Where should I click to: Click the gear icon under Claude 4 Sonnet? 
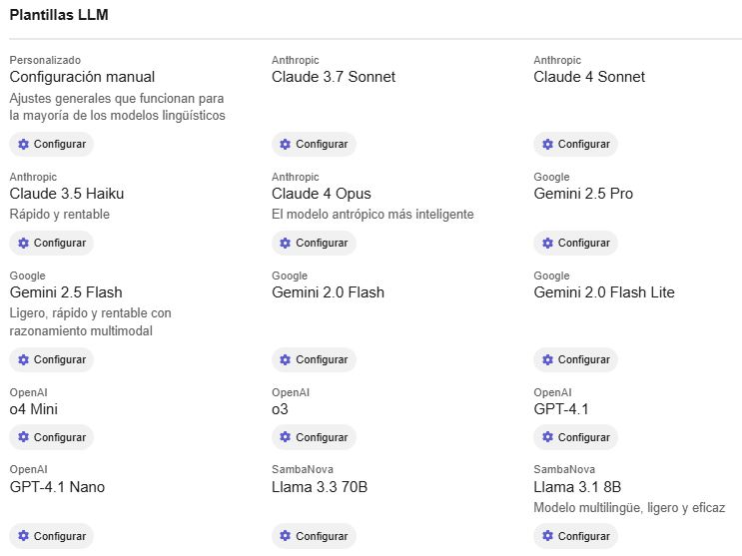(547, 145)
